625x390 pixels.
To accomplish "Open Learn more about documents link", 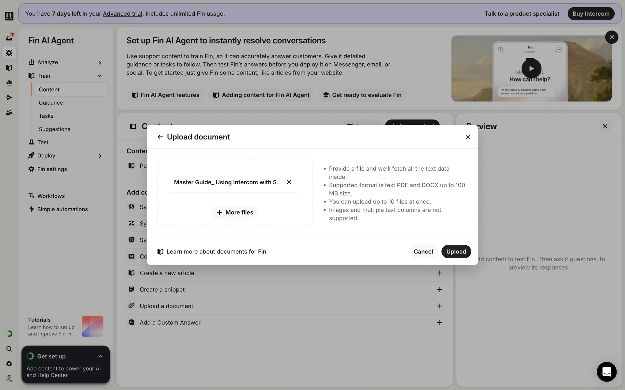I will click(x=216, y=252).
